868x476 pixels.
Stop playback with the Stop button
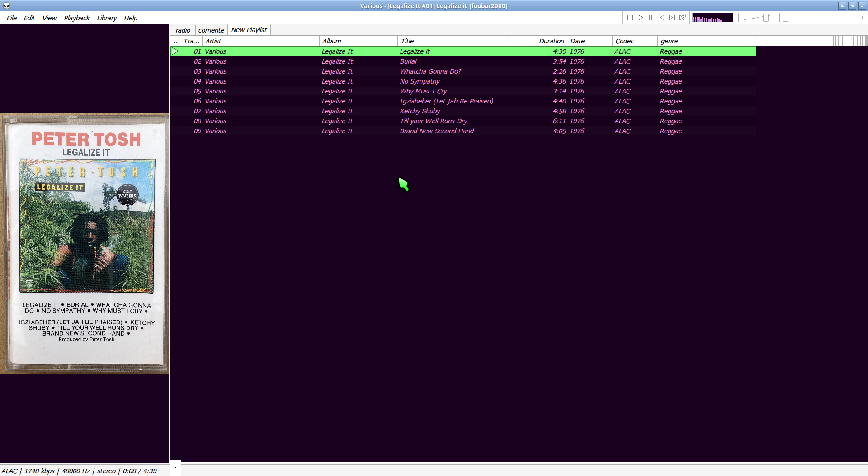coord(630,18)
